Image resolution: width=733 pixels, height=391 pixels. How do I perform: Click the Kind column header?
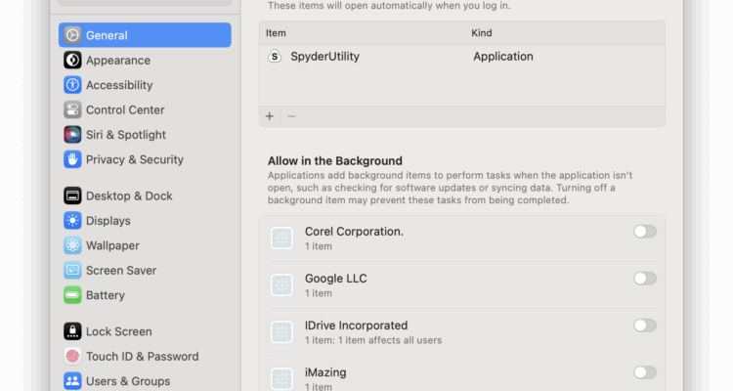click(x=482, y=32)
